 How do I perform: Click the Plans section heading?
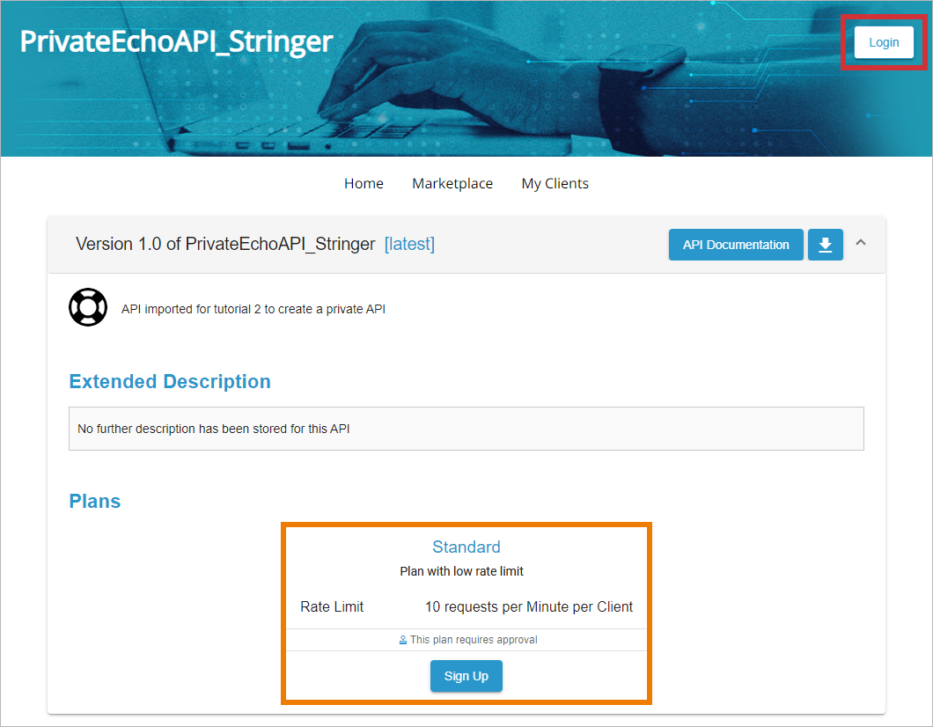(95, 501)
